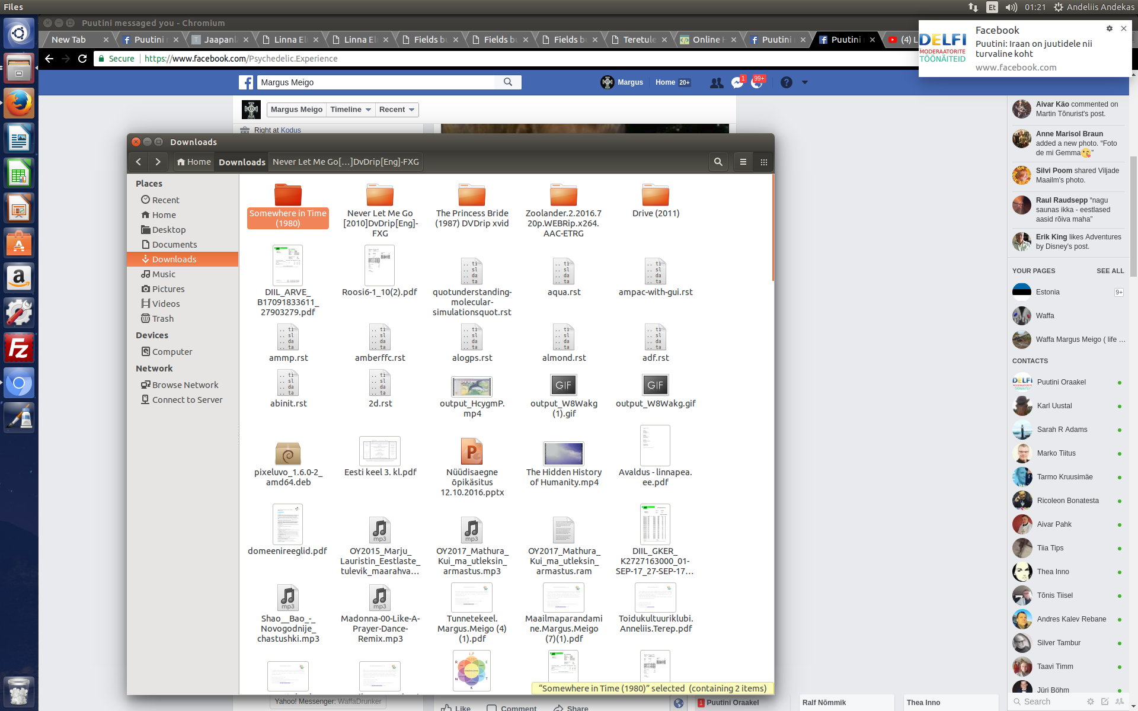Open Documents in Places sidebar
1138x711 pixels.
click(x=183, y=245)
